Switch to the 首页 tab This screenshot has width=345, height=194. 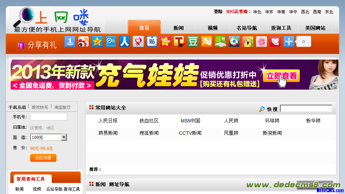click(x=144, y=28)
